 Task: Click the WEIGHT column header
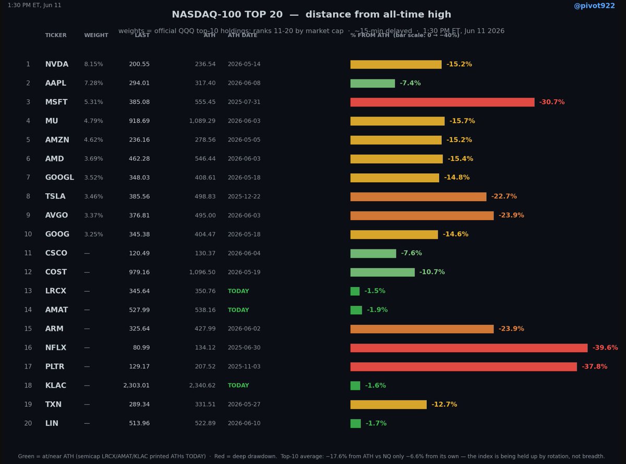96,35
